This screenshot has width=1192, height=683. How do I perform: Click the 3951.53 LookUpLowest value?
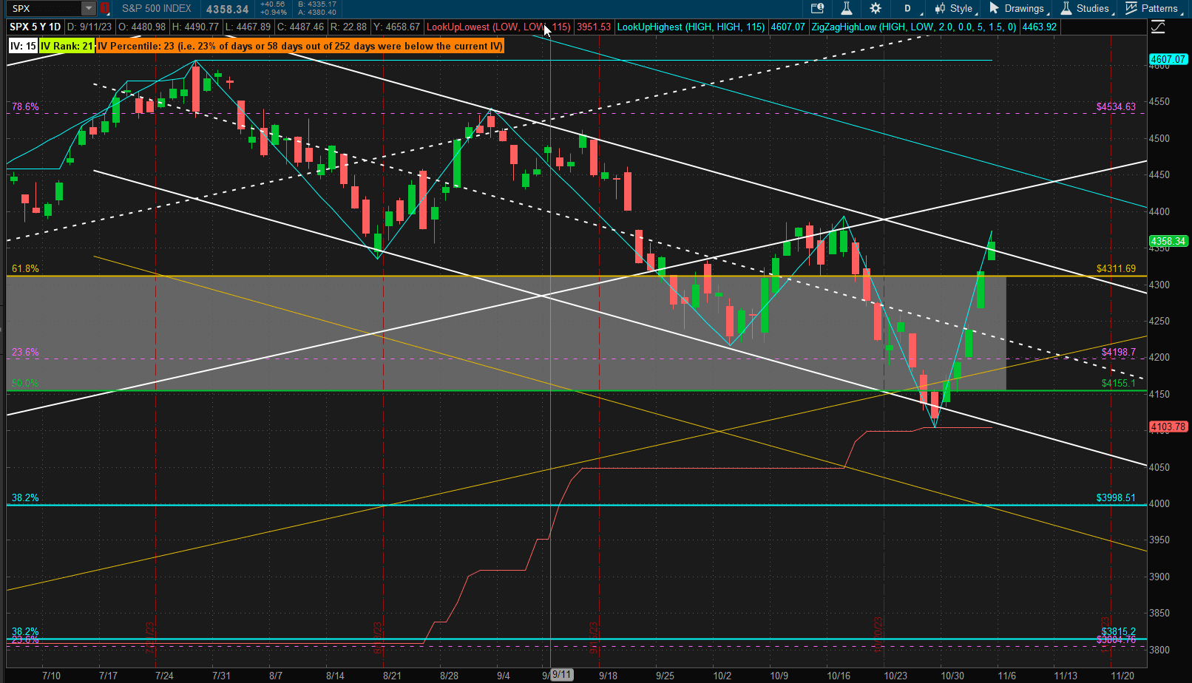click(x=594, y=27)
